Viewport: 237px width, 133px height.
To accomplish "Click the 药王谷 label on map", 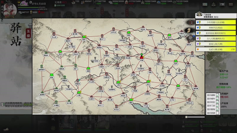I will [116, 110].
